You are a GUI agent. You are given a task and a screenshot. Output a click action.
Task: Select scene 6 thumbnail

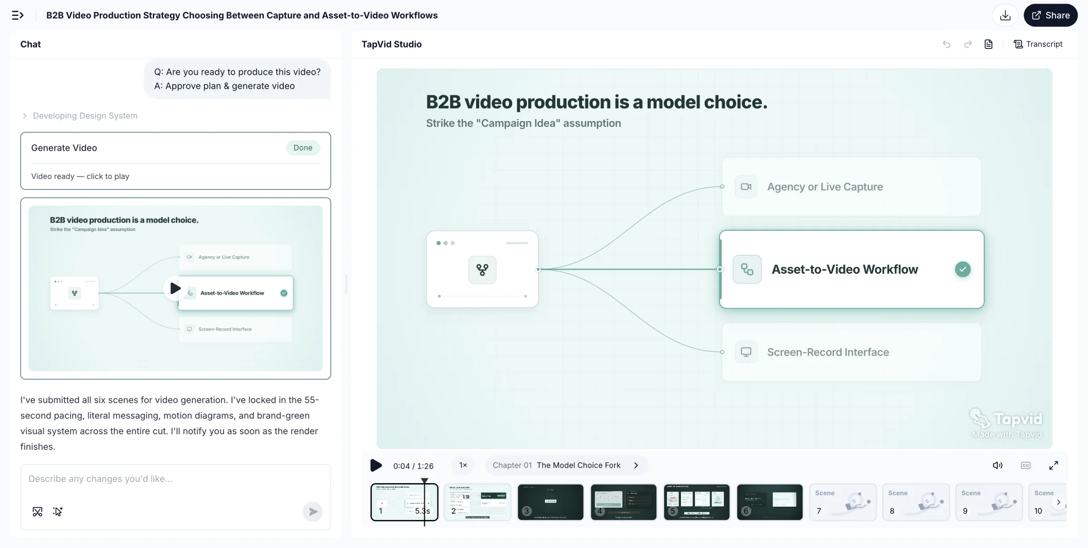point(770,502)
